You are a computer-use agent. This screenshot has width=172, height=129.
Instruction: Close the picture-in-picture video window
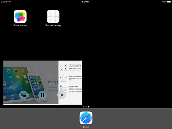tap(62, 95)
